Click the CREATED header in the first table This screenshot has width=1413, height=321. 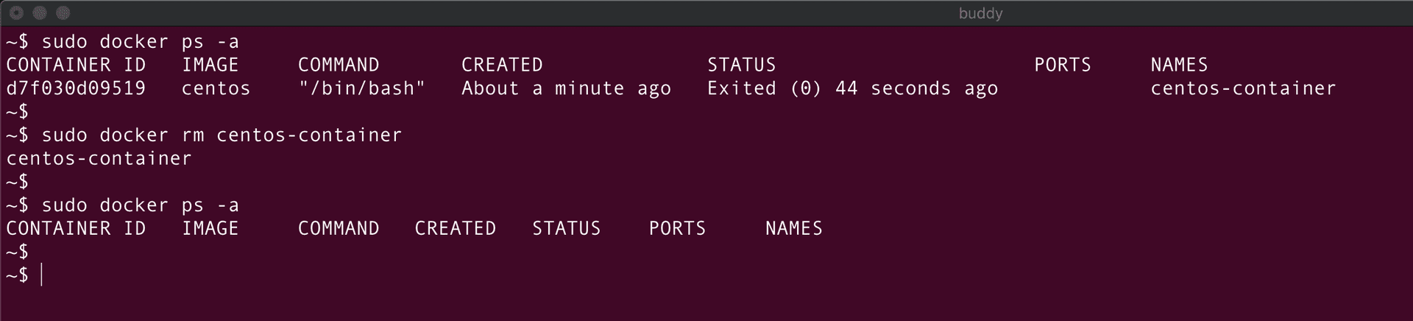pos(502,65)
